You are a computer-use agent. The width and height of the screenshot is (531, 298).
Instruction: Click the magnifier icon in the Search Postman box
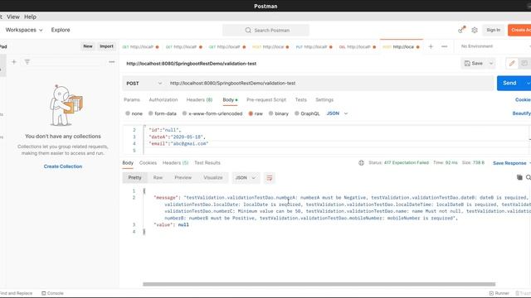point(248,30)
